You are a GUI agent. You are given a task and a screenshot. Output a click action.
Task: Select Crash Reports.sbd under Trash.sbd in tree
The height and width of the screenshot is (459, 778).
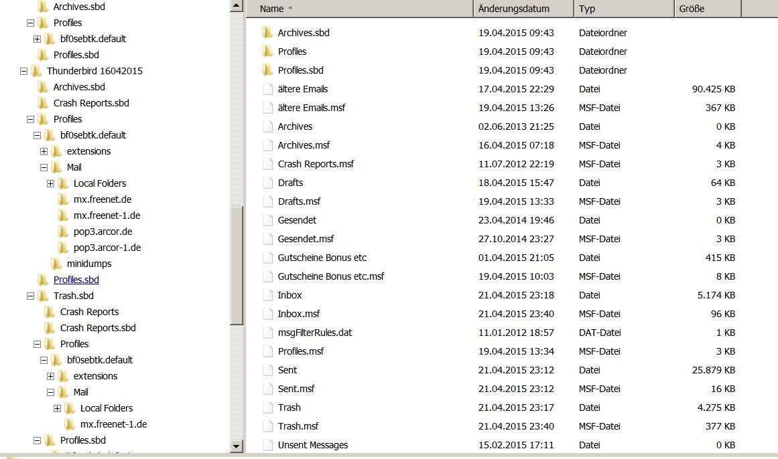pyautogui.click(x=98, y=328)
